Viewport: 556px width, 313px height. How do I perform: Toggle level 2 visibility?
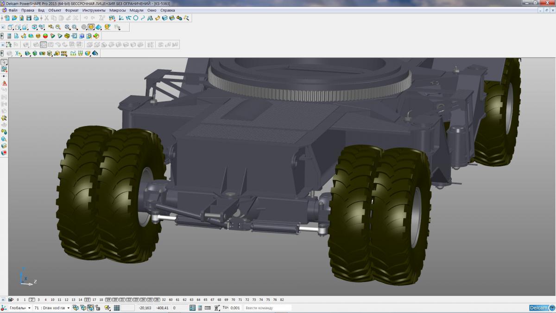[32, 300]
